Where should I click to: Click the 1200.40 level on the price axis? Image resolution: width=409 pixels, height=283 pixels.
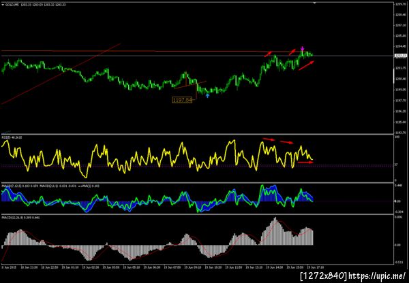[x=400, y=79]
